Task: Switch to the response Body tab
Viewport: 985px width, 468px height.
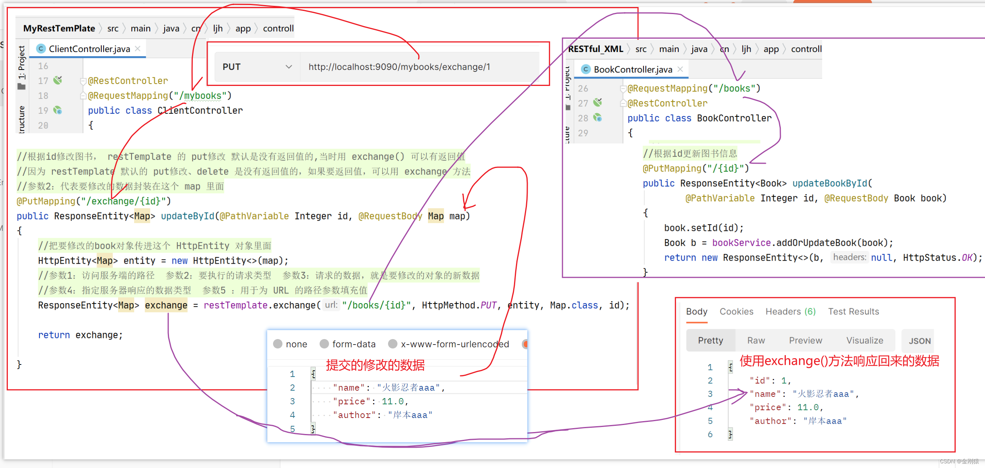Action: click(697, 311)
